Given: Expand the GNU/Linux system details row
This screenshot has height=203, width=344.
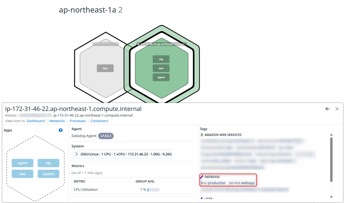Looking at the screenshot, I should coord(123,154).
